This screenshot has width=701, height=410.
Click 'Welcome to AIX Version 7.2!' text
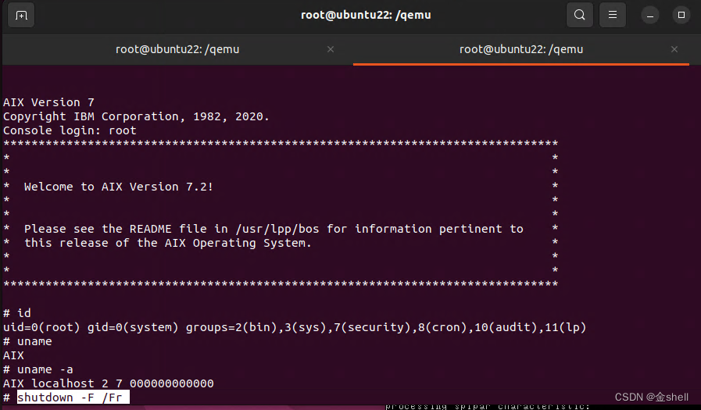119,187
